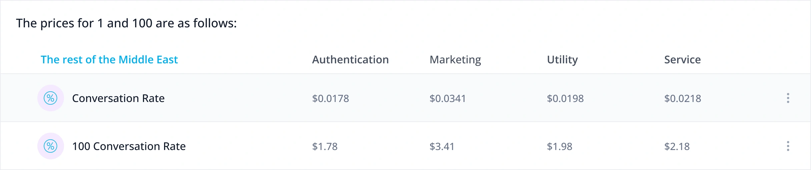Click the $0.0178 Authentication price

[330, 98]
